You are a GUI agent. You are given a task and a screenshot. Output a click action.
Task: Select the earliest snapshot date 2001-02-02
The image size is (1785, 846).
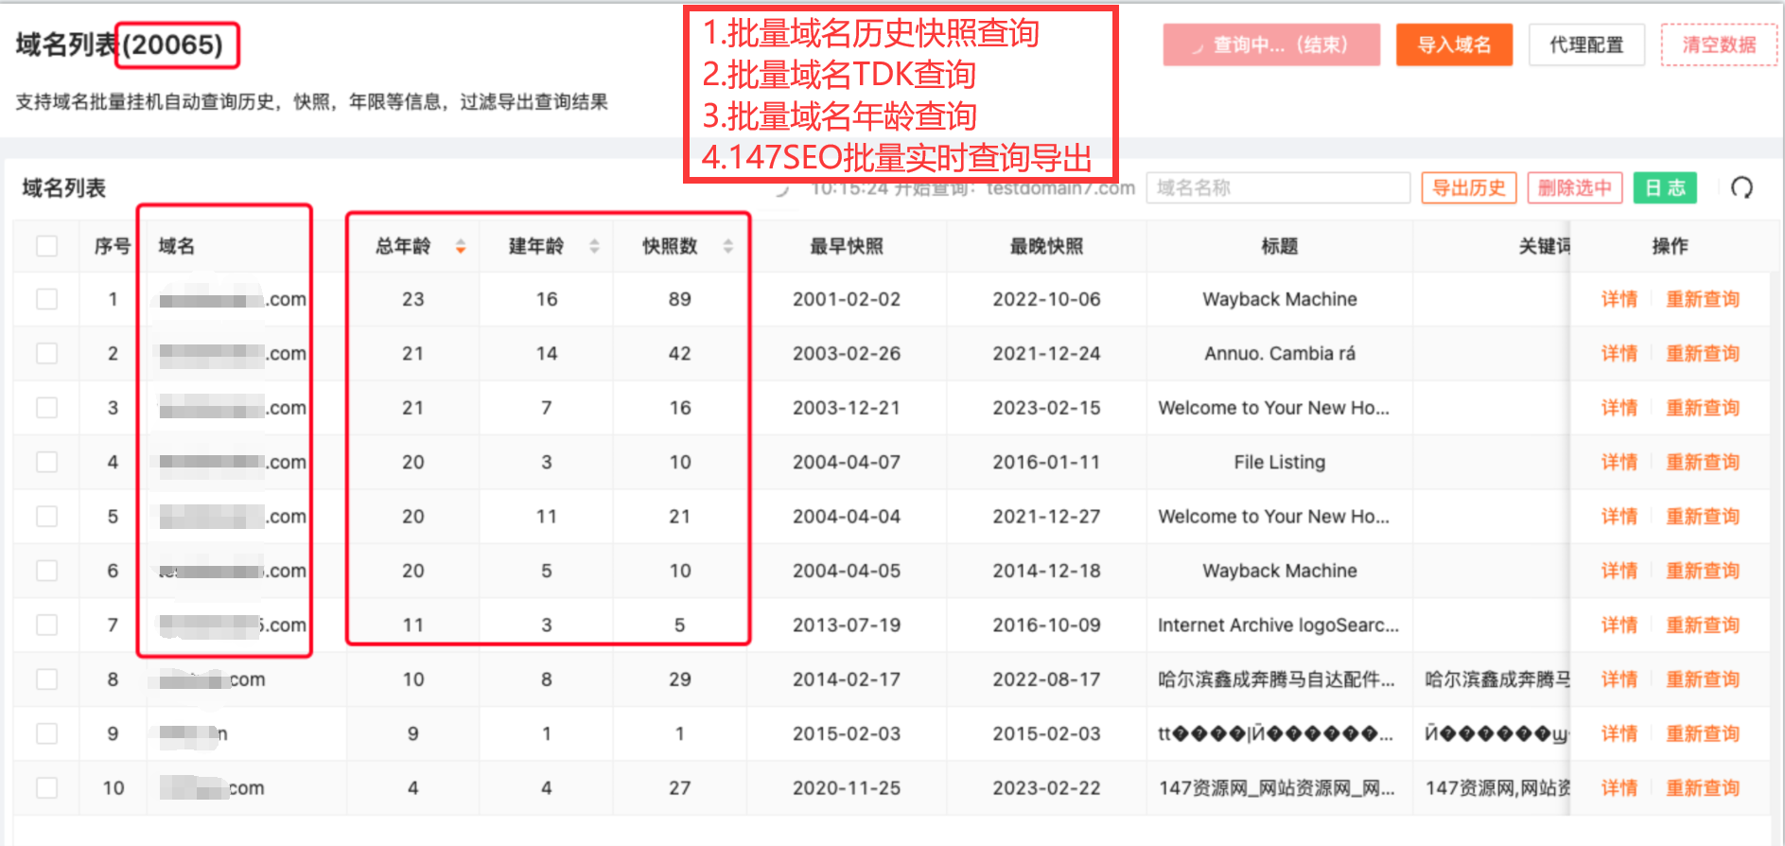[x=847, y=299]
